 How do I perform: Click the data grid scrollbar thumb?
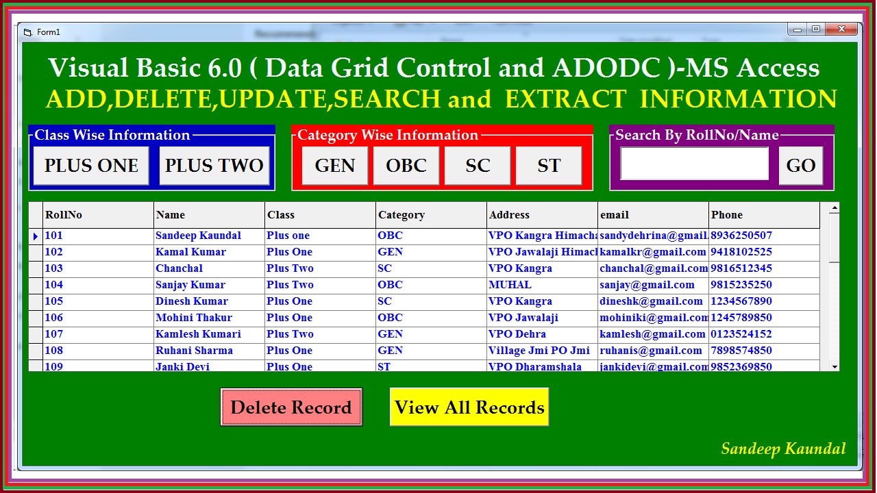click(834, 238)
